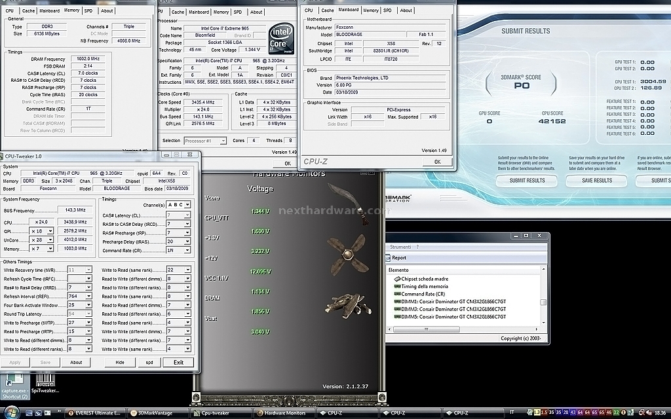Open Precharge Delay (tRAS) dropdown
This screenshot has width=671, height=419.
[x=187, y=242]
